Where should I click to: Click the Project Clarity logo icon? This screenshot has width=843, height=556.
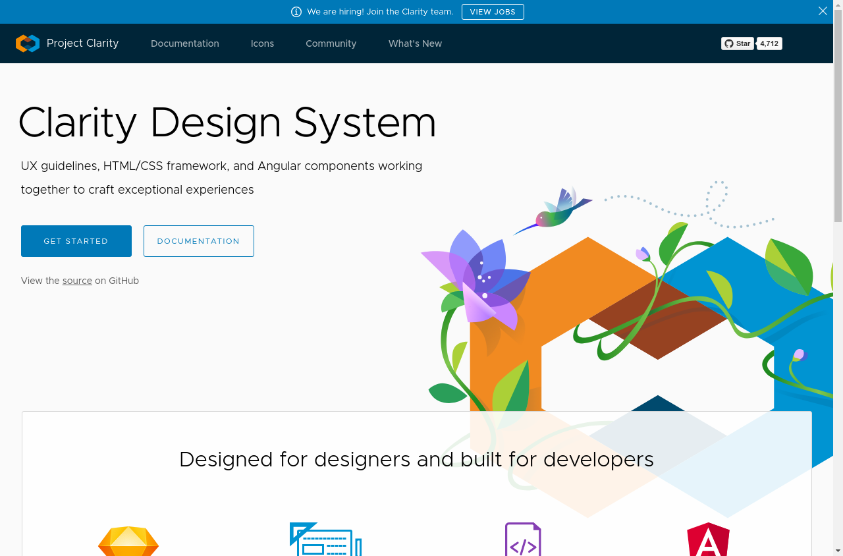click(x=28, y=43)
